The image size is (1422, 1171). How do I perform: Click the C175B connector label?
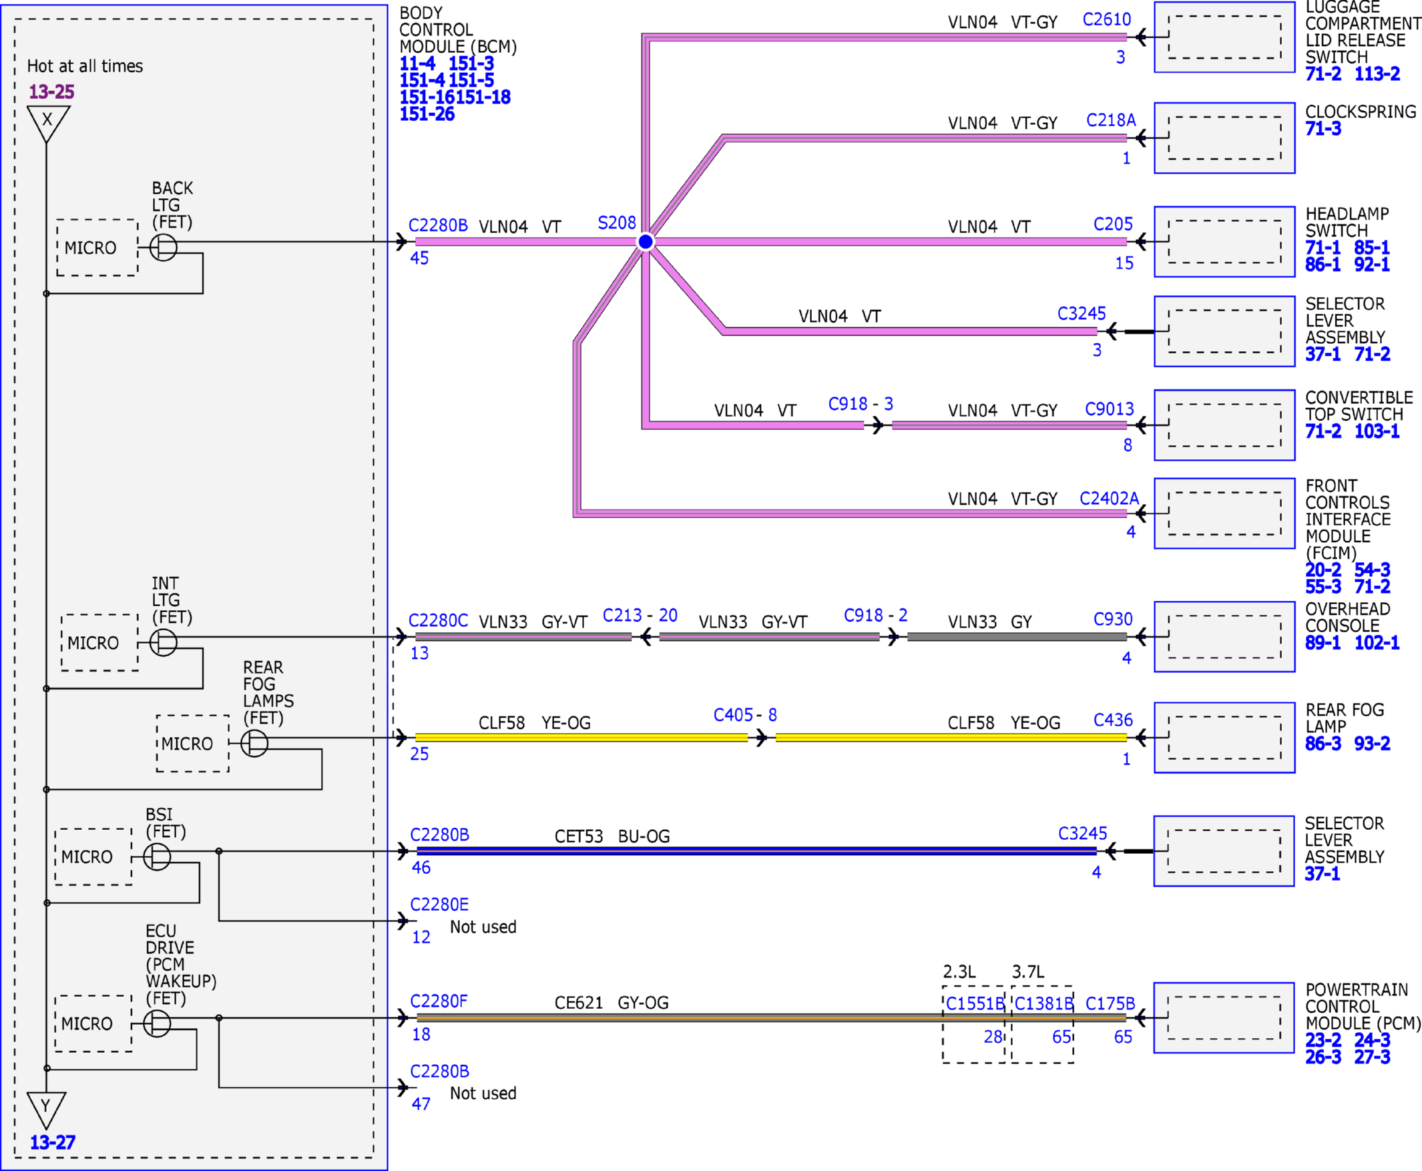coord(1110,1003)
